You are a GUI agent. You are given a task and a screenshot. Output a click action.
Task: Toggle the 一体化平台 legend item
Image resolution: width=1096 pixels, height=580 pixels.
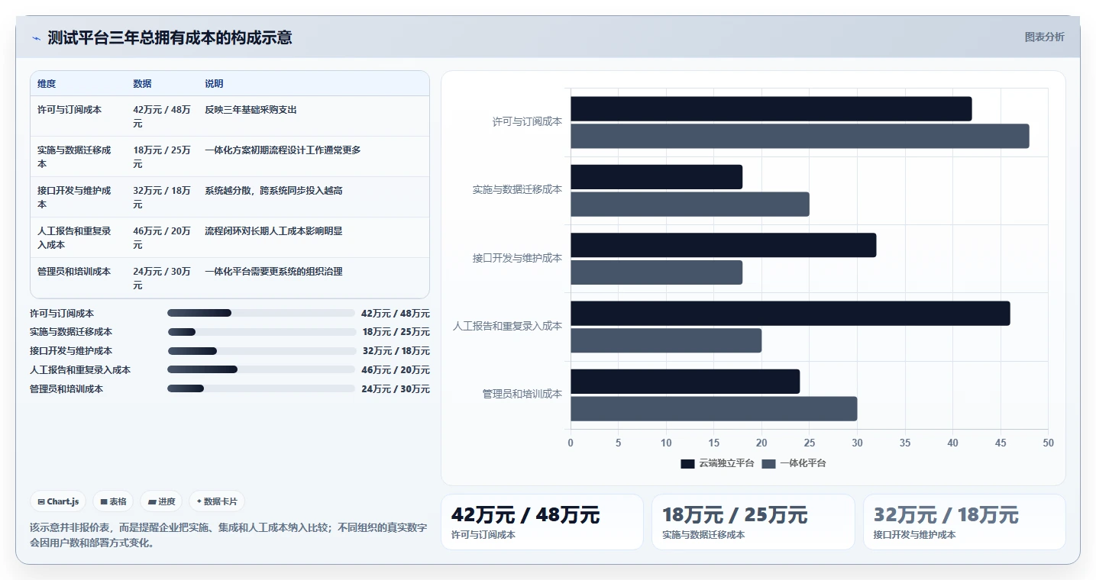[794, 463]
